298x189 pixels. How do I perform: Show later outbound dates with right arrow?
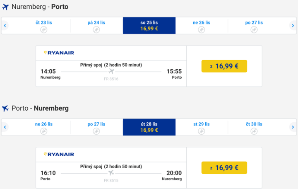pos(293,26)
